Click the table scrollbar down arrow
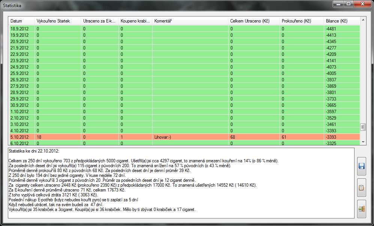Screen dimensions: 374x226 [x=363, y=142]
